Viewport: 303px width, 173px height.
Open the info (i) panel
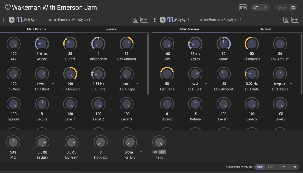[x=265, y=7]
